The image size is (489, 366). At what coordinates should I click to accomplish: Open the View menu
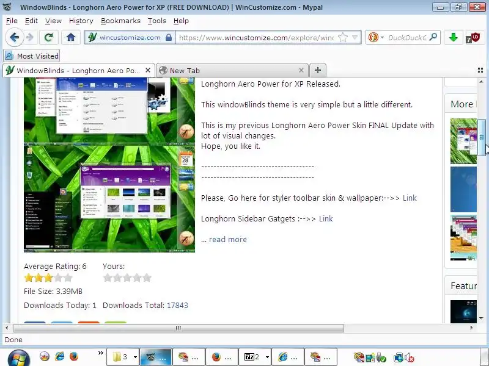point(53,21)
